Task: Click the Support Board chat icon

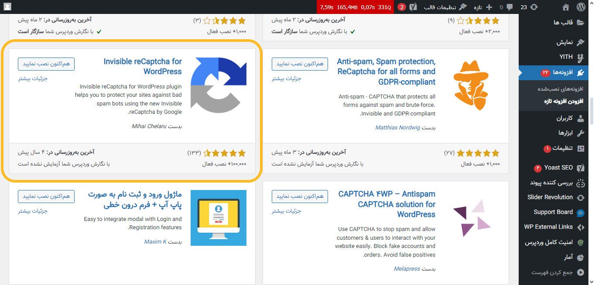Action: click(581, 213)
